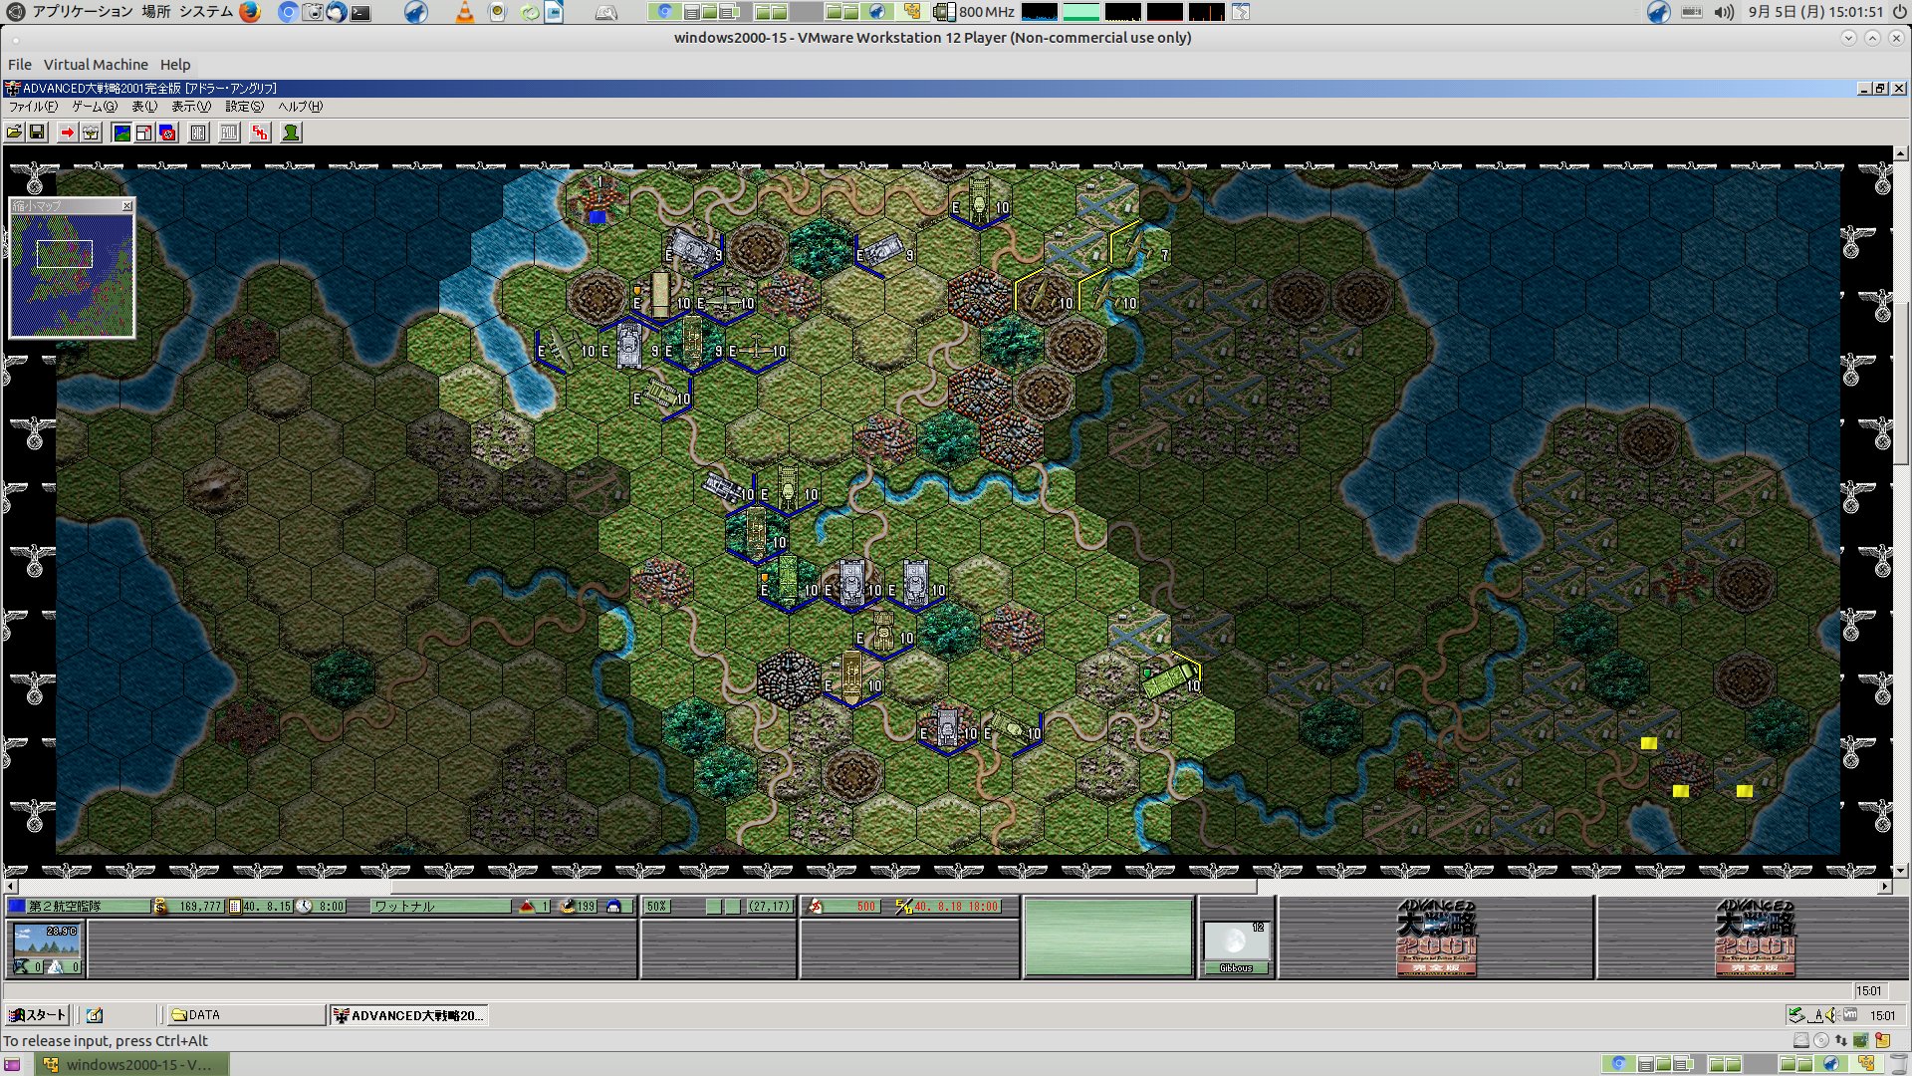This screenshot has width=1912, height=1076.
Task: Click the green soldier bust toolbar icon
Action: (291, 133)
